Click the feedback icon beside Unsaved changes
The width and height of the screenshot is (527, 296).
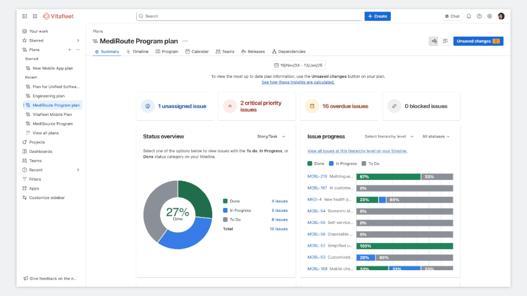point(445,41)
